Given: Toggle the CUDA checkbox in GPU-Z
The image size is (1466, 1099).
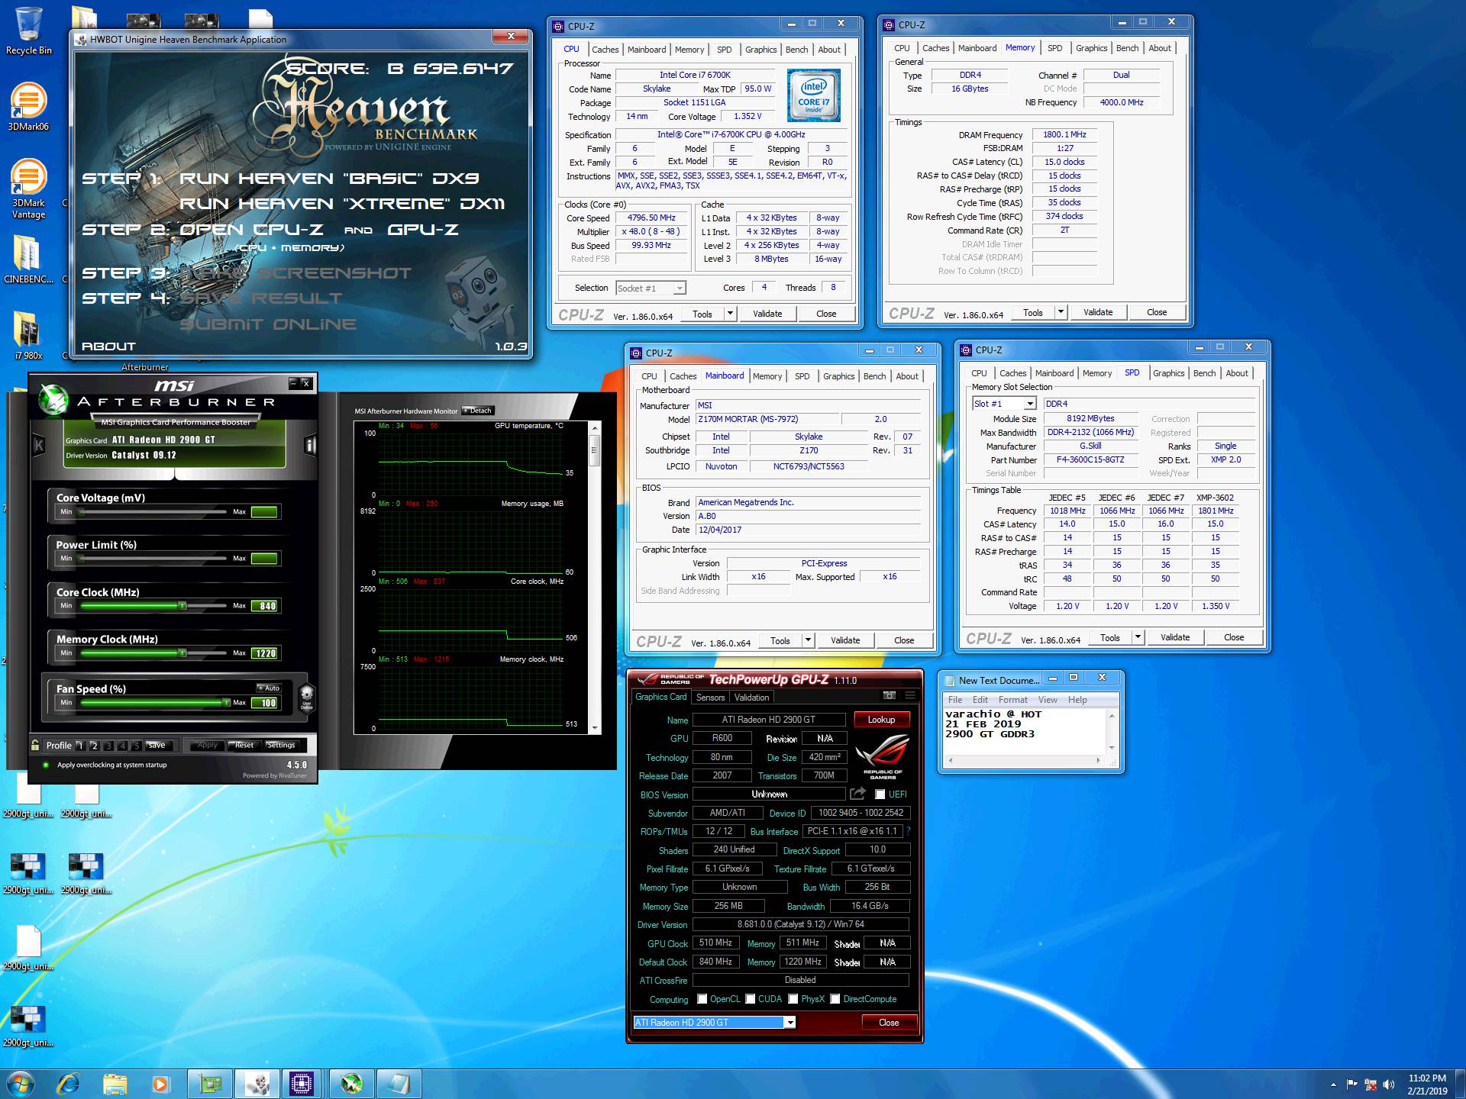Looking at the screenshot, I should tap(751, 999).
